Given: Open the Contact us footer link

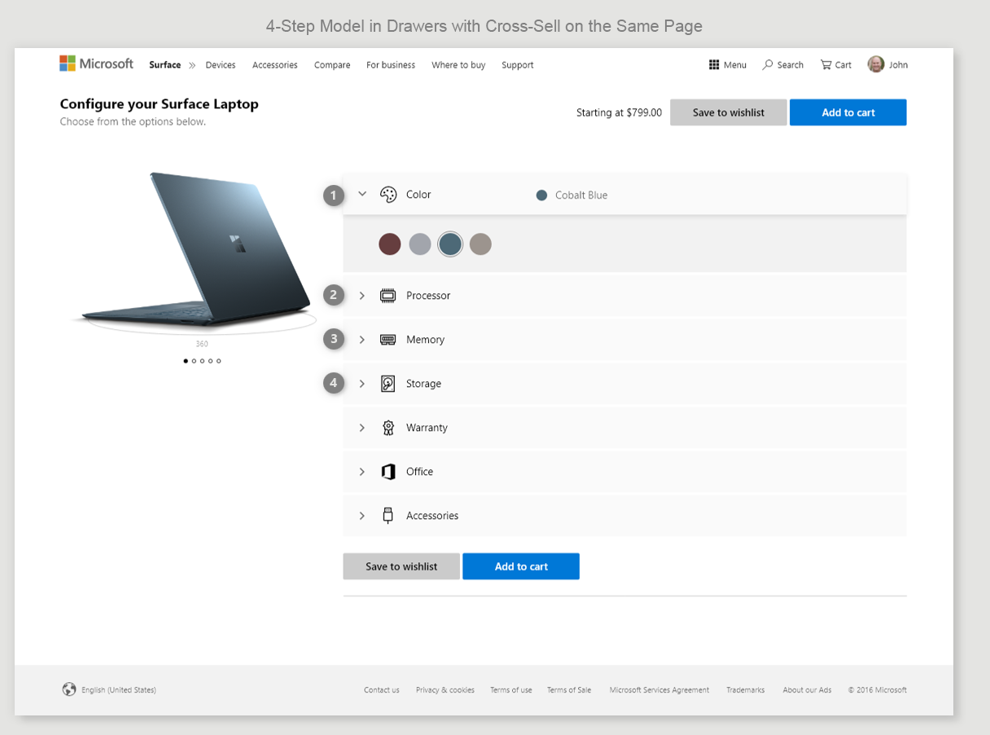Looking at the screenshot, I should coord(382,690).
